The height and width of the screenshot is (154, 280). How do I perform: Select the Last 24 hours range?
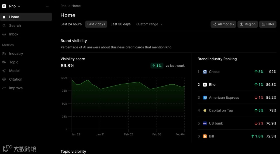click(x=71, y=24)
